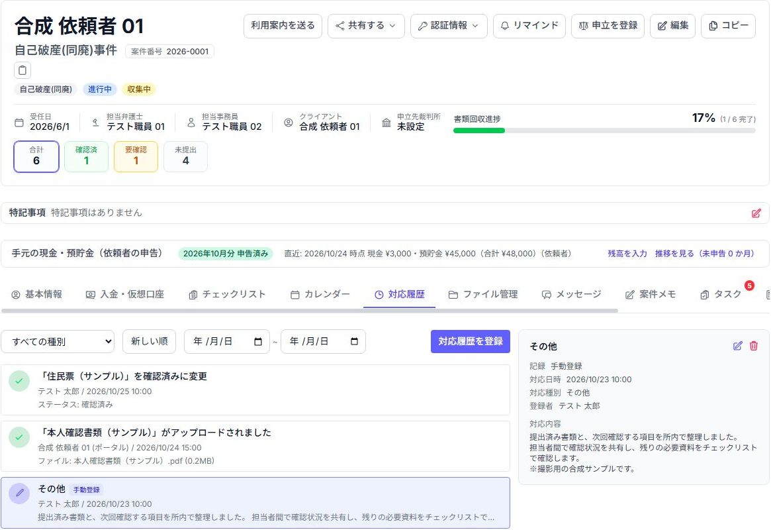
Task: Open the 本人確認書類 アップロード history entry
Action: pyautogui.click(x=255, y=447)
